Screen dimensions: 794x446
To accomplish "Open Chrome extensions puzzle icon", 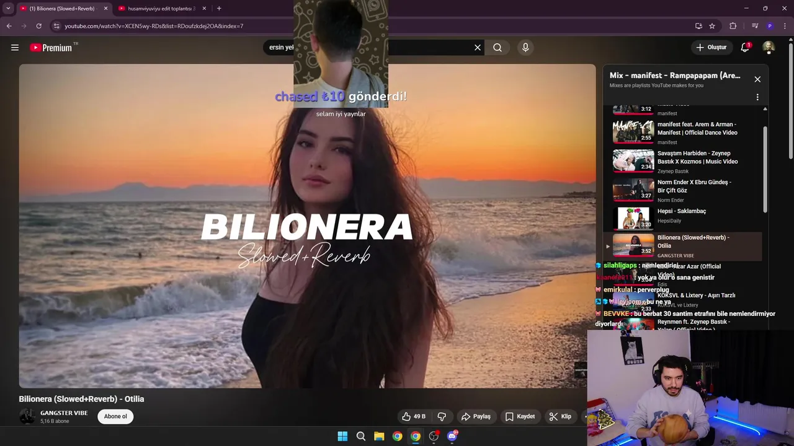I will click(733, 26).
